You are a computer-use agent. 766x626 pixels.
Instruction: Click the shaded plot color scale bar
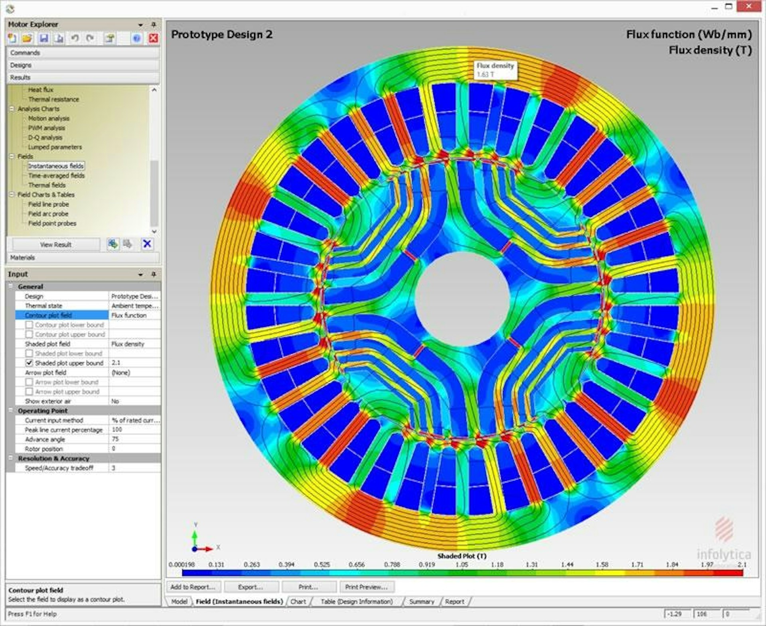tap(462, 573)
